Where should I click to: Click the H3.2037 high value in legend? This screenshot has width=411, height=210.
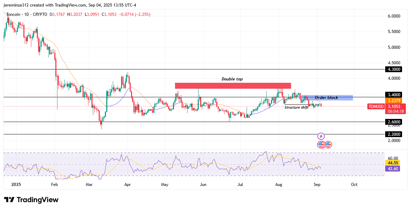(x=75, y=15)
